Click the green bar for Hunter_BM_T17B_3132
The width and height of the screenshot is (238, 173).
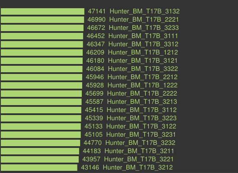tap(42, 12)
